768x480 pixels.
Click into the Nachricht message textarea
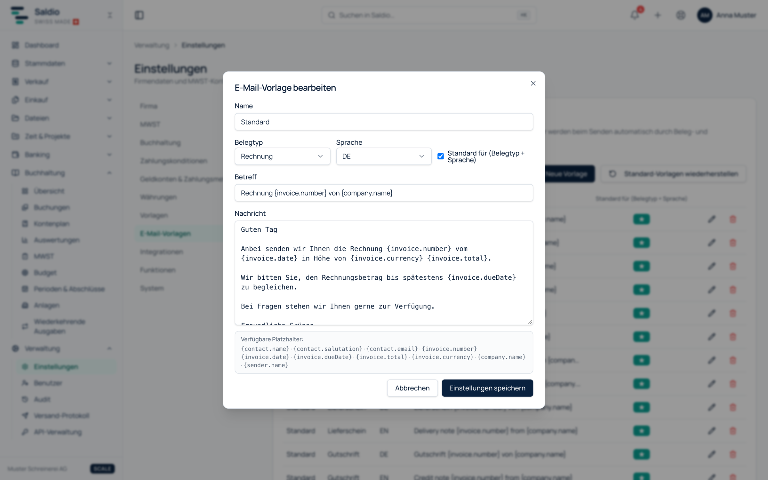tap(384, 273)
